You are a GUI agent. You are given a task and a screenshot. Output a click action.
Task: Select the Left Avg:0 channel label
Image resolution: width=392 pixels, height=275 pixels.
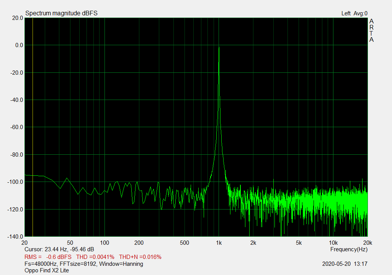(x=354, y=13)
